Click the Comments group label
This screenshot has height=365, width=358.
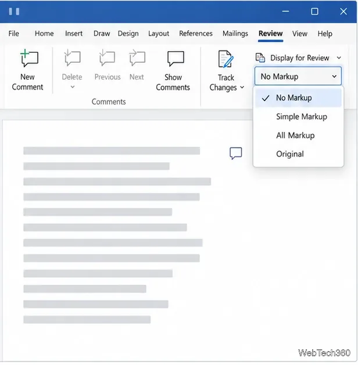click(x=109, y=102)
